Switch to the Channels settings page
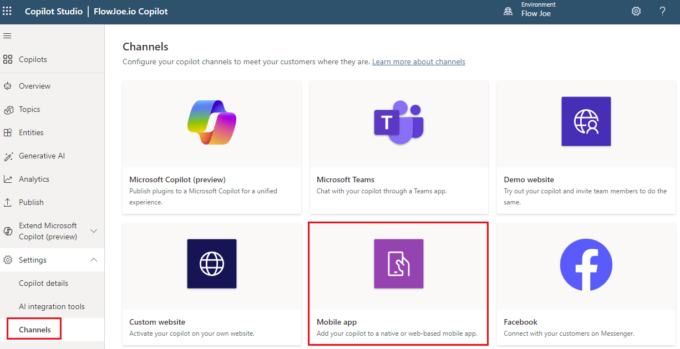The height and width of the screenshot is (349, 680). (x=33, y=329)
